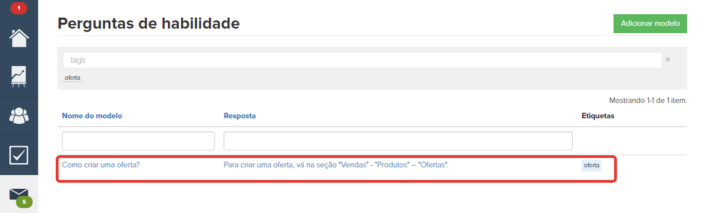Image resolution: width=713 pixels, height=213 pixels.
Task: Click the green badge showing 5
Action: [24, 202]
